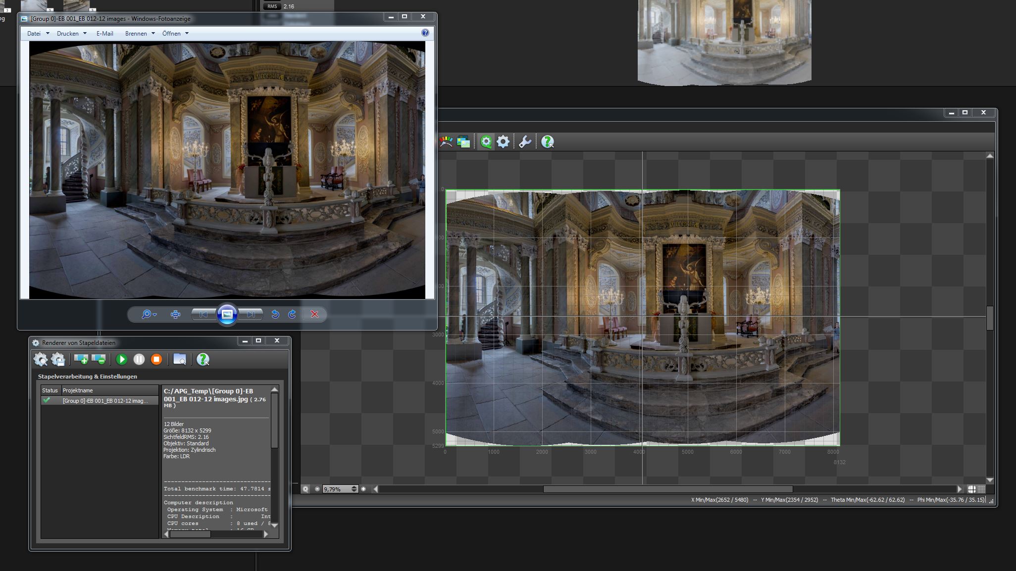Toggle the green quick render preview mode
This screenshot has height=571, width=1016.
[x=486, y=142]
